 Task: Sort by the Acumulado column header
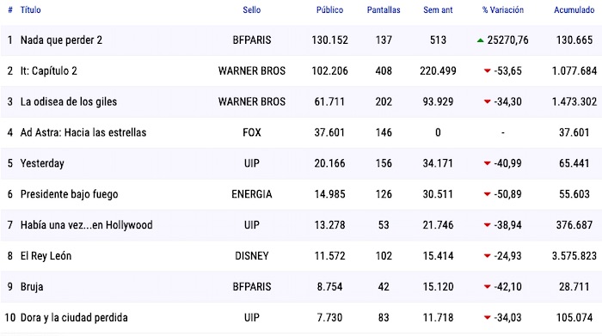point(574,10)
